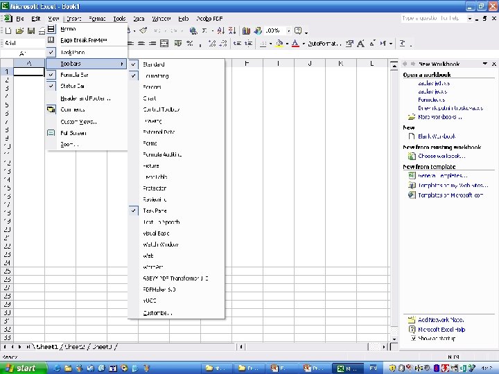
Task: Click the Add Network Place link
Action: pyautogui.click(x=441, y=319)
